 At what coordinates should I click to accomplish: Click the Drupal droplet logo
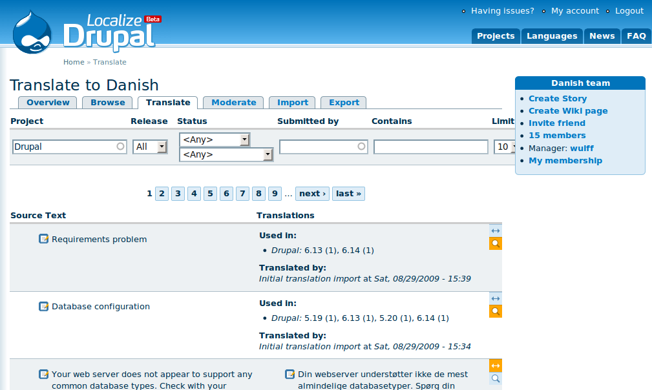click(32, 32)
